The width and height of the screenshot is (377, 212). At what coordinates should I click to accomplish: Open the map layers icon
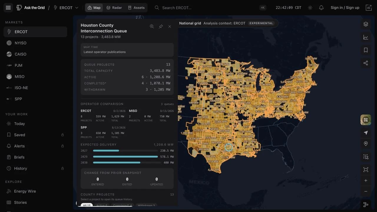click(366, 24)
